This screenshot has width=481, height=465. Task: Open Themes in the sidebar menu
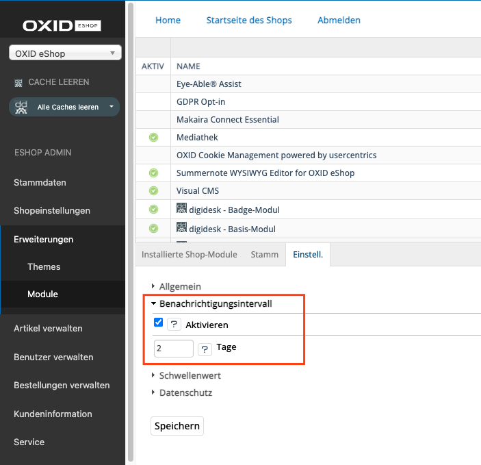(44, 266)
